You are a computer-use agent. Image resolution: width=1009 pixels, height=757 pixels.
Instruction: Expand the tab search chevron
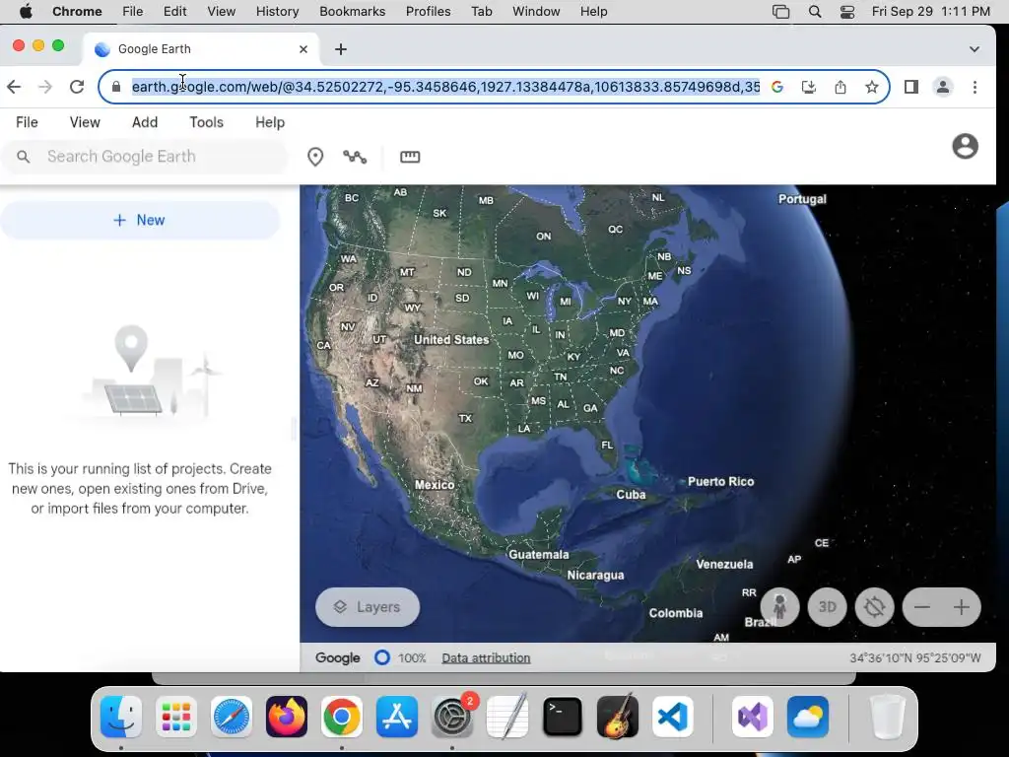[x=975, y=49]
